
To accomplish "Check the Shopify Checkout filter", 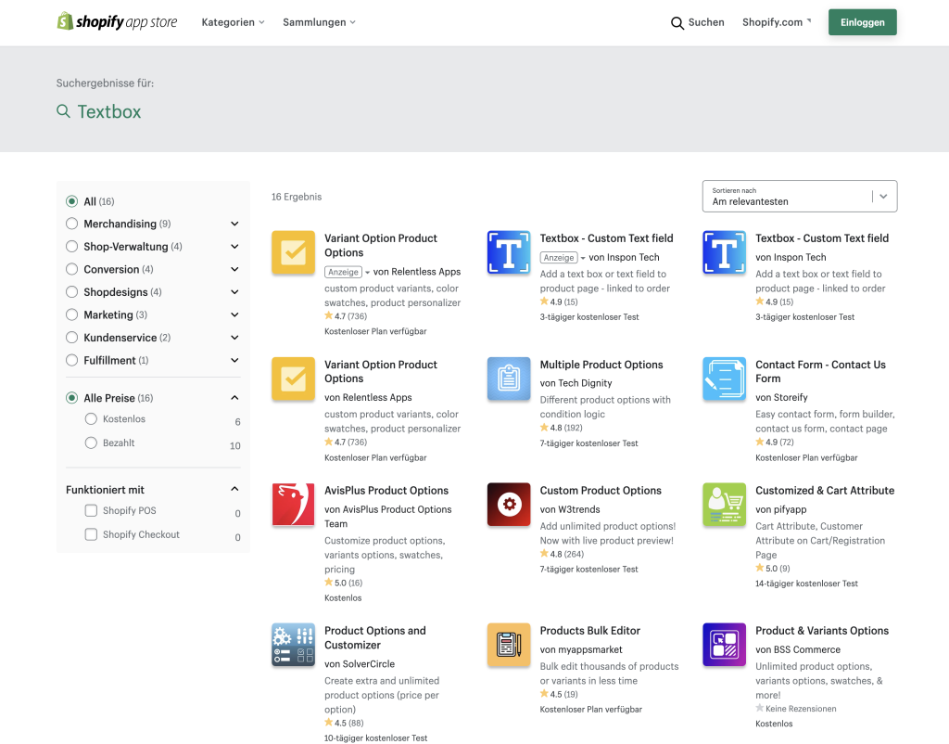I will [x=91, y=534].
